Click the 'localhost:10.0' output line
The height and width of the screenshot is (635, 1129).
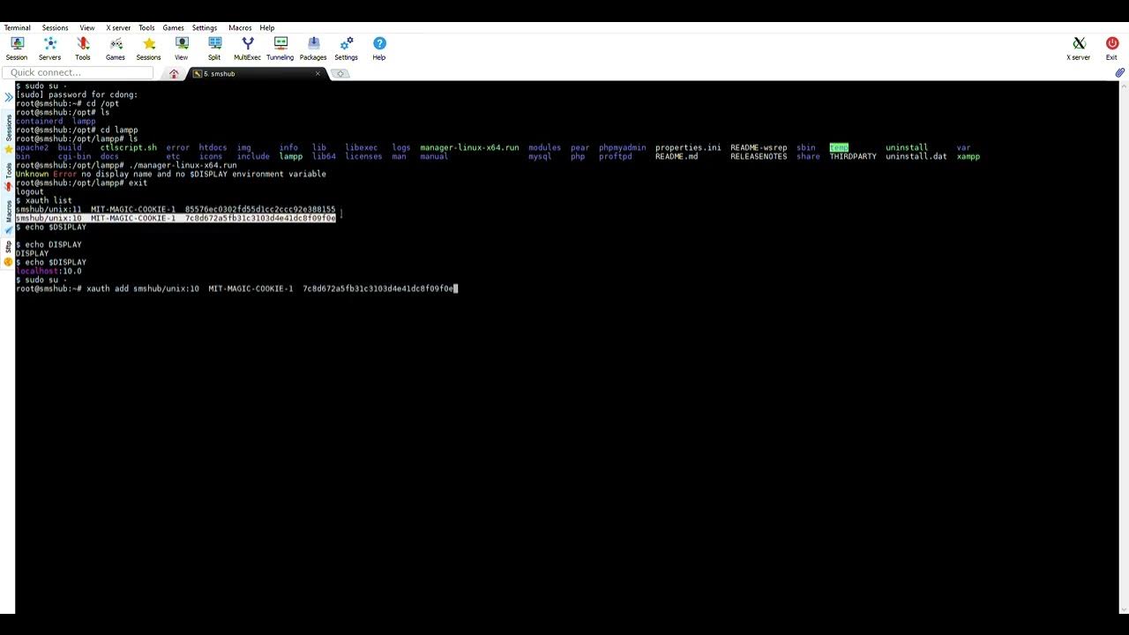(x=49, y=271)
